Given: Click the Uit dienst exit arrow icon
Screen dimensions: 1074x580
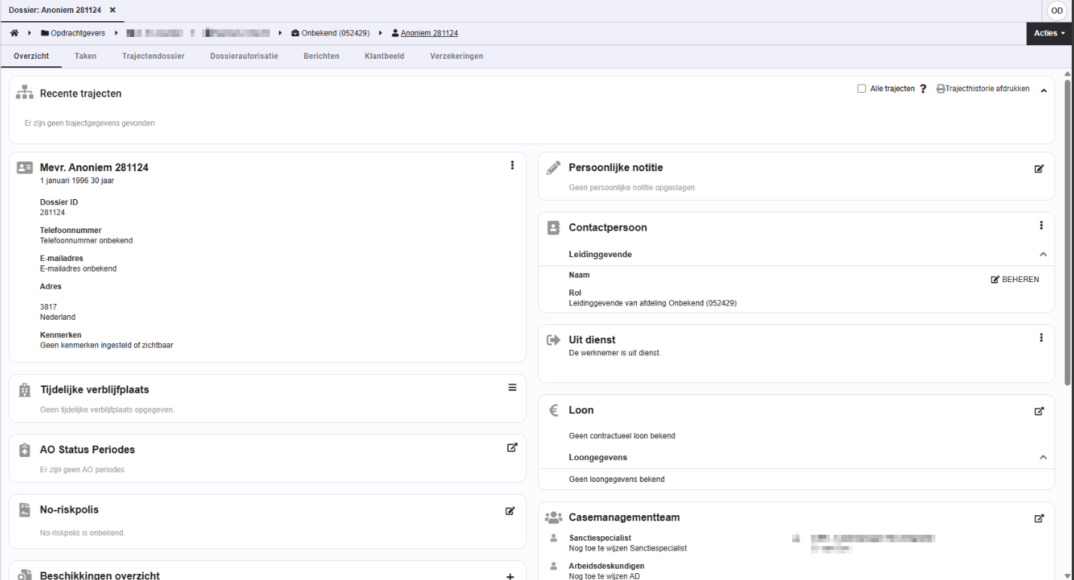Looking at the screenshot, I should click(x=553, y=340).
